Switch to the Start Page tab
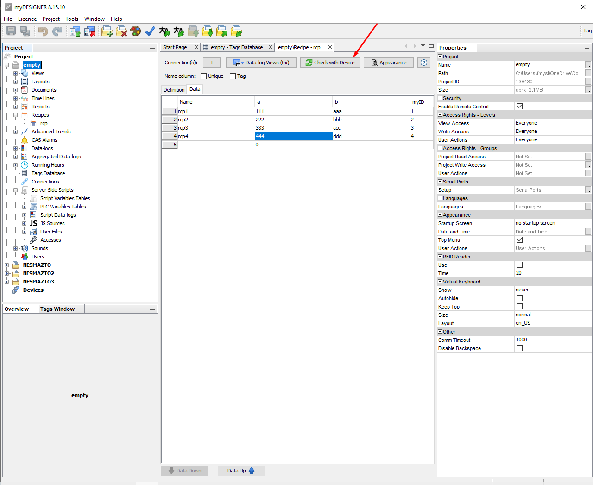The height and width of the screenshot is (485, 593). [175, 47]
